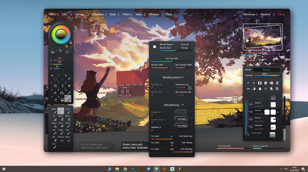Toggle visibility of Middle plan layer

click(251, 127)
